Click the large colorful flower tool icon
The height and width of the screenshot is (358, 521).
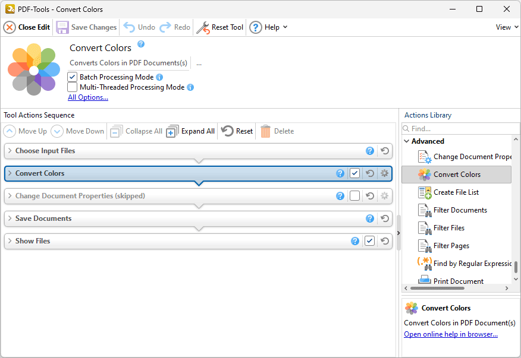coord(34,69)
